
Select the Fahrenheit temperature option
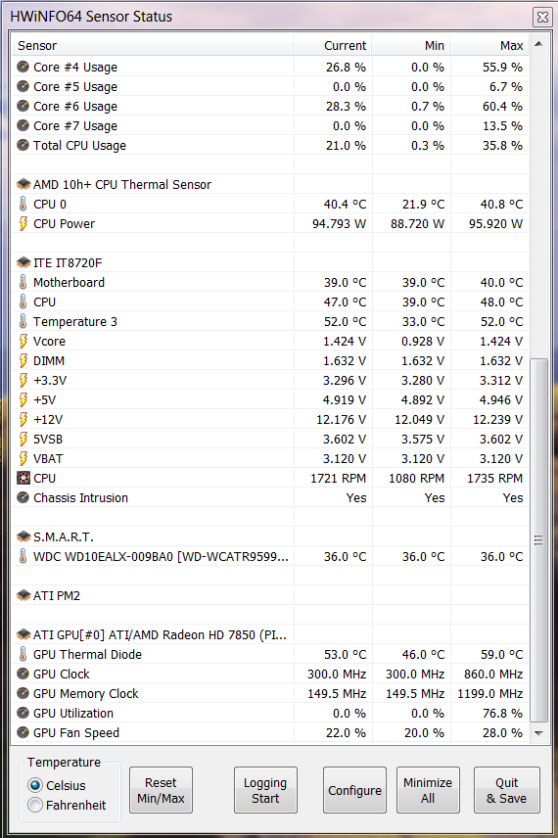(x=35, y=805)
